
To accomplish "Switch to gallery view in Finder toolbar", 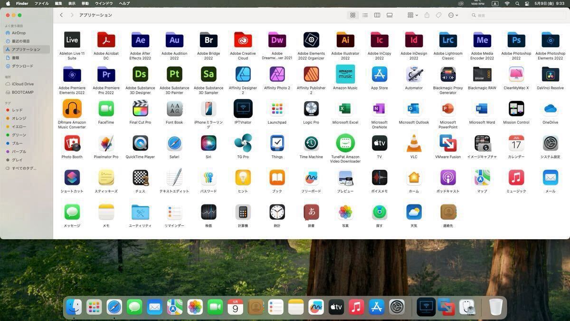I will 389,15.
